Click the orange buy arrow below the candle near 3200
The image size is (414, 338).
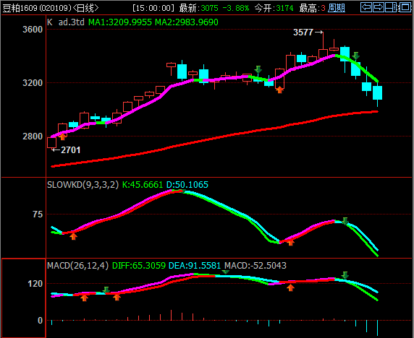(279, 90)
